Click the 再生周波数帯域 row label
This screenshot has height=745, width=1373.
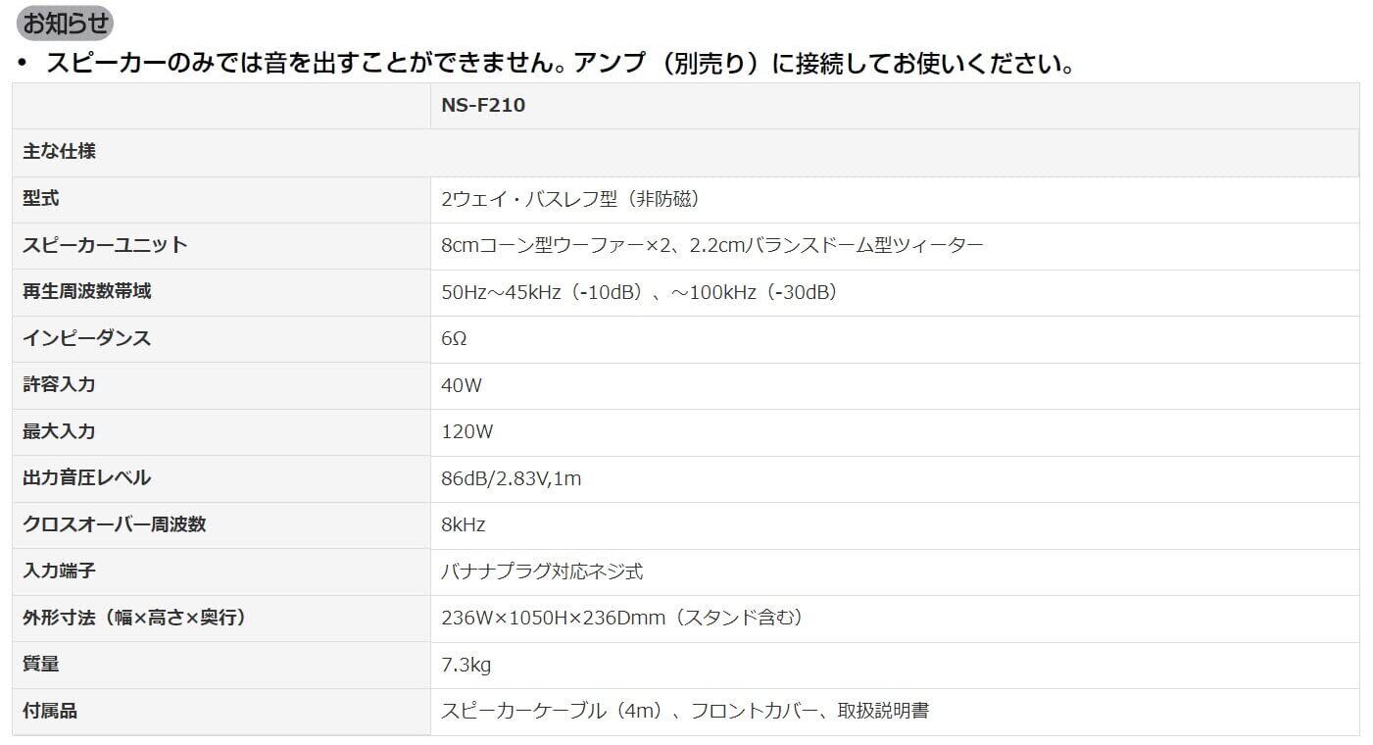click(x=87, y=292)
